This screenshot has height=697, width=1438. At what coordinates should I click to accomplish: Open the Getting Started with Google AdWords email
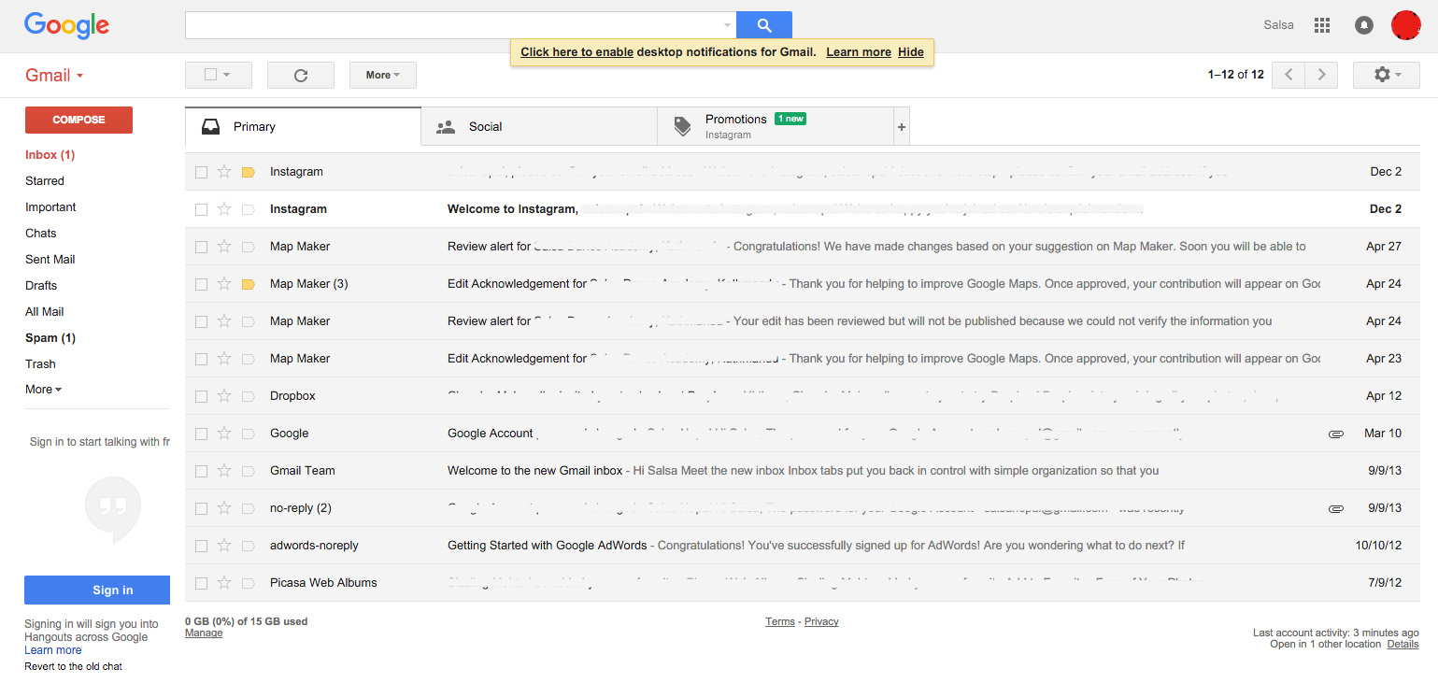click(804, 546)
